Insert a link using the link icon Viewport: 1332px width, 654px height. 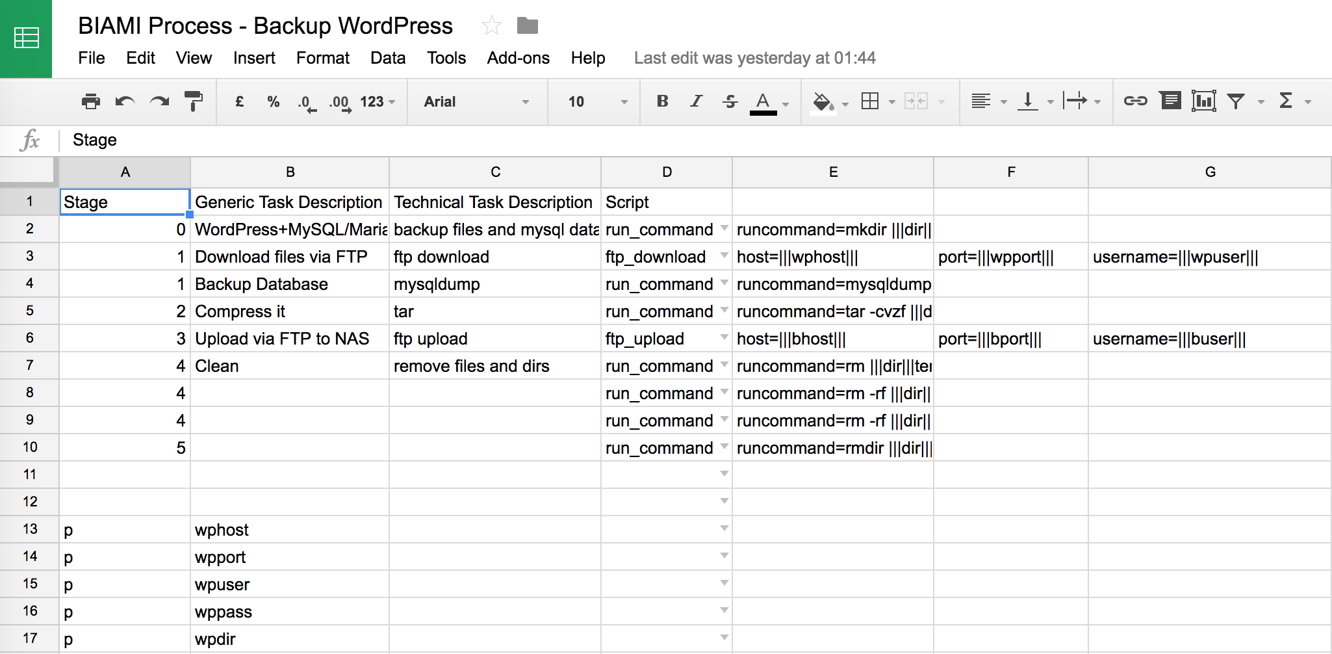1135,101
